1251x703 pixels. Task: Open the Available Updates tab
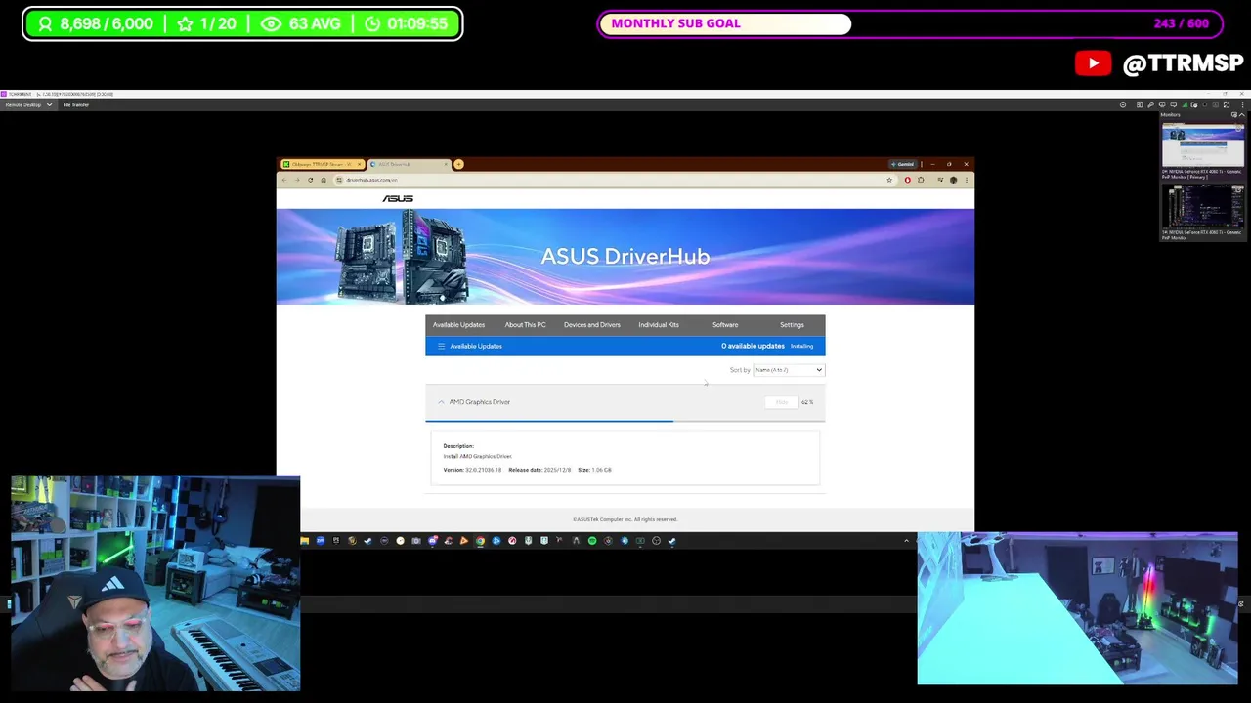point(458,324)
